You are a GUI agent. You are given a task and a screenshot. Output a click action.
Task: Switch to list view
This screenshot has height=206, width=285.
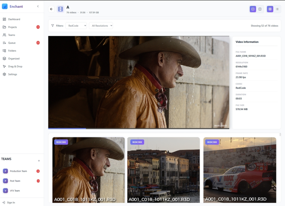pyautogui.click(x=277, y=9)
